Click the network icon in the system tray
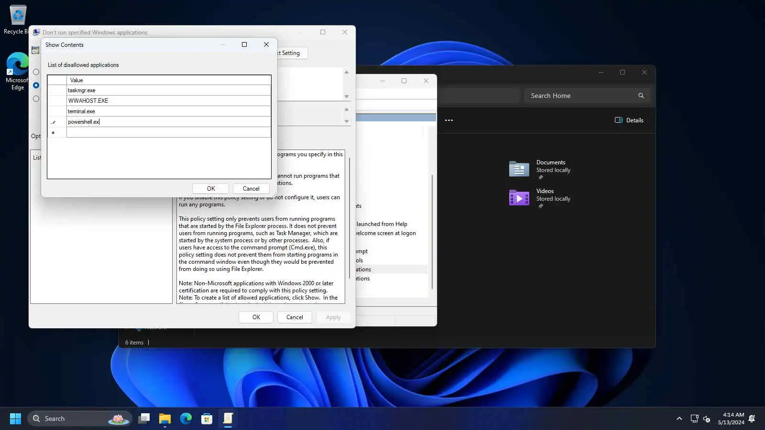Image resolution: width=765 pixels, height=430 pixels. tap(694, 419)
